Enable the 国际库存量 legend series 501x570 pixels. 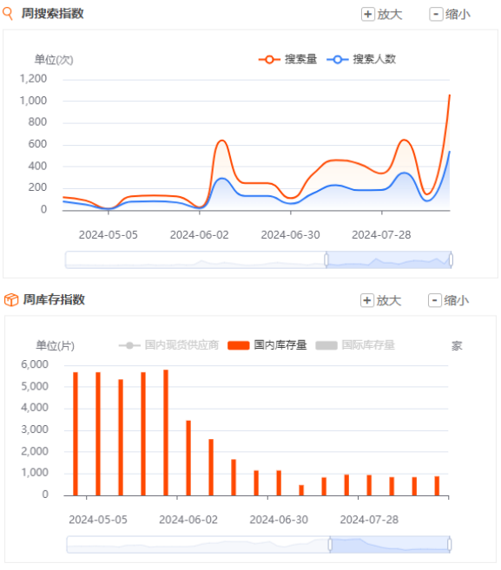click(x=355, y=345)
